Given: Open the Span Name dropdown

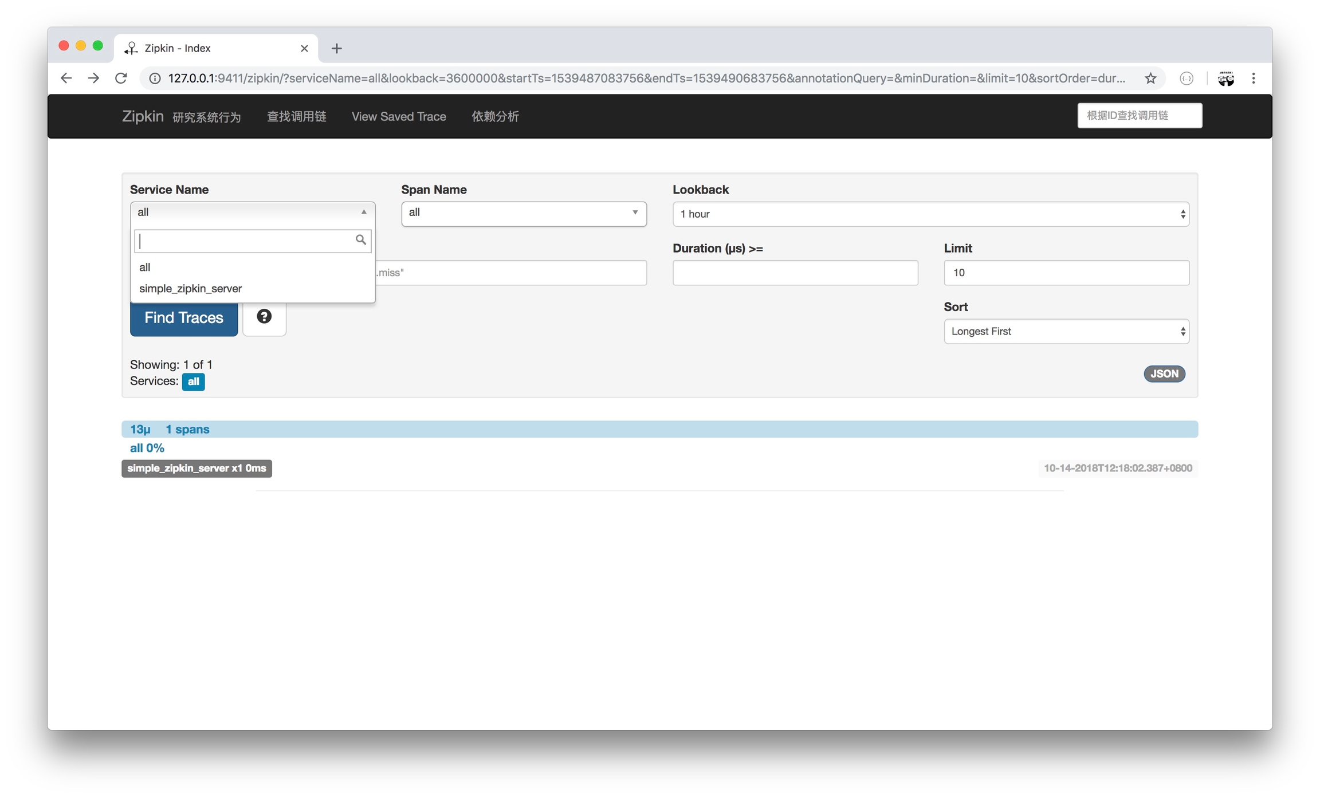Looking at the screenshot, I should (524, 213).
